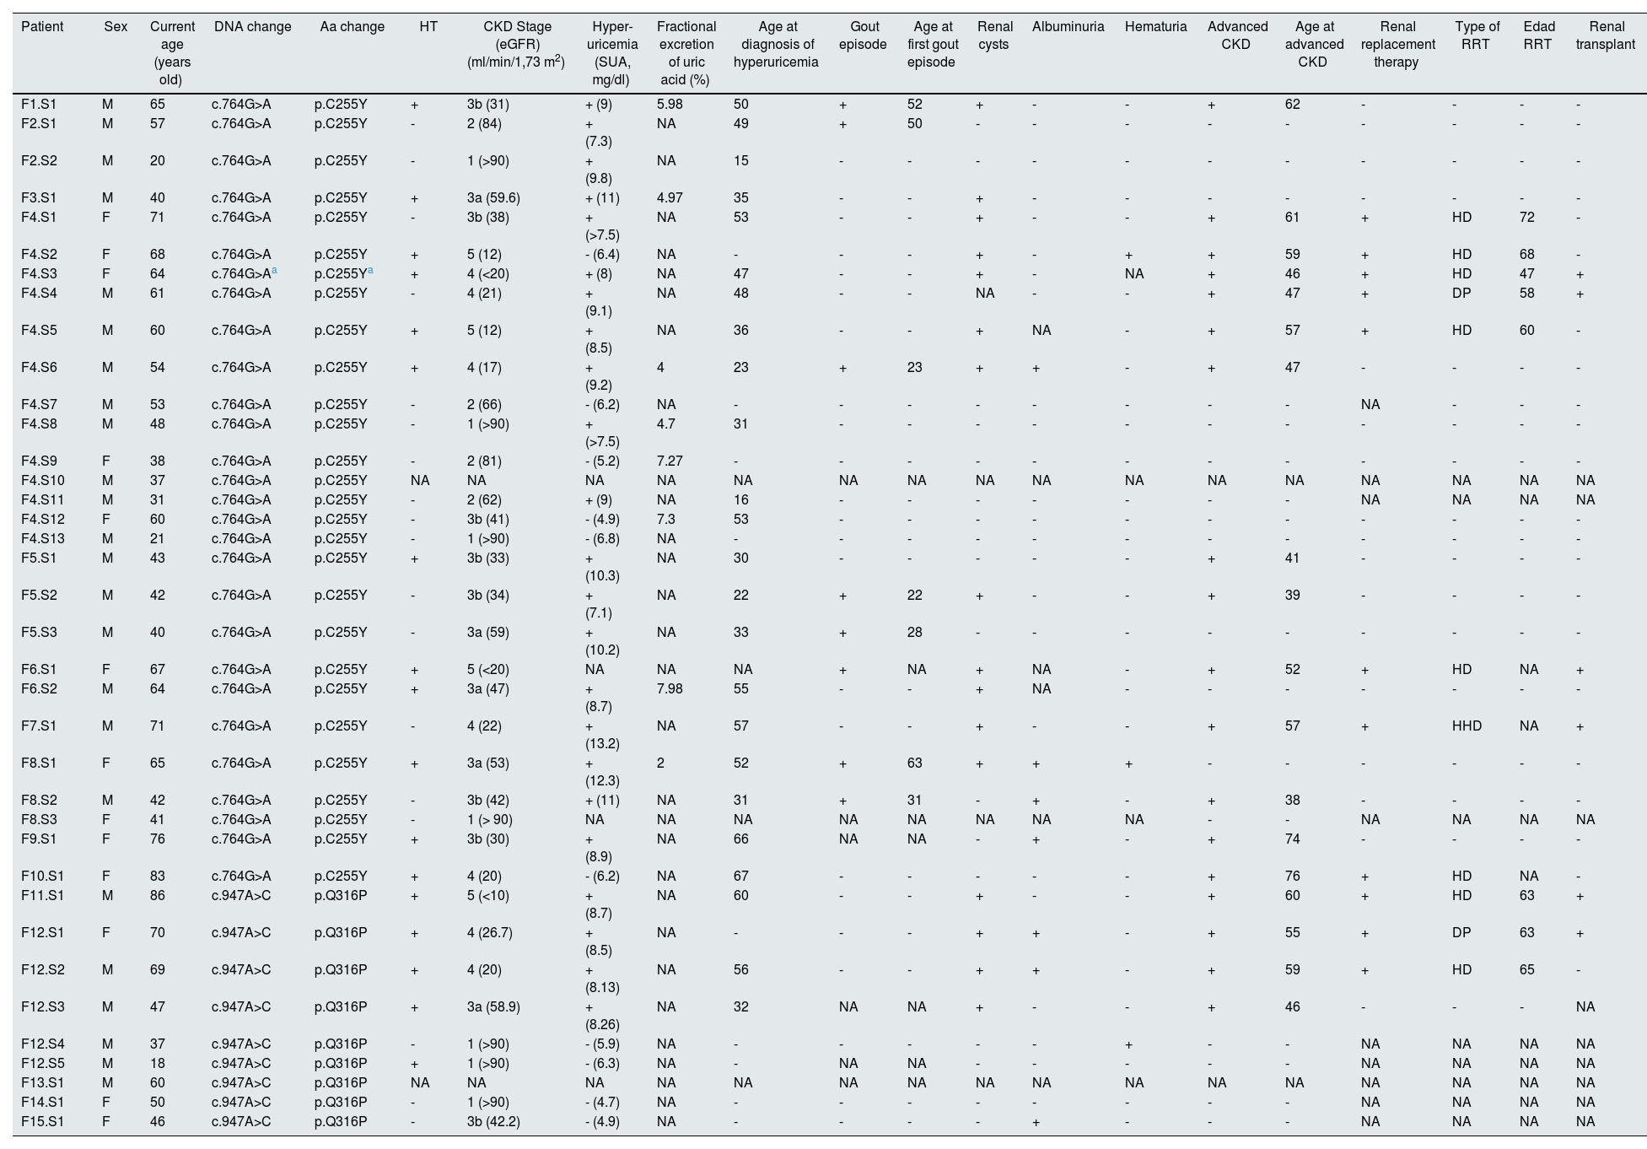Click the 'Renal transplant' column header

(x=1605, y=36)
